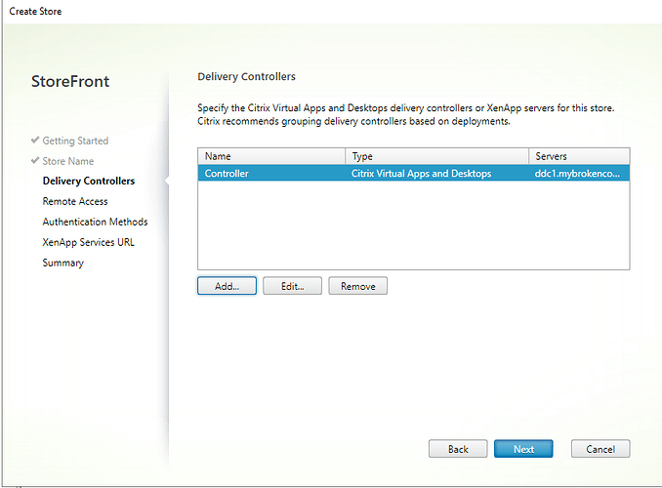
Task: Remove the selected controller
Action: [x=357, y=286]
